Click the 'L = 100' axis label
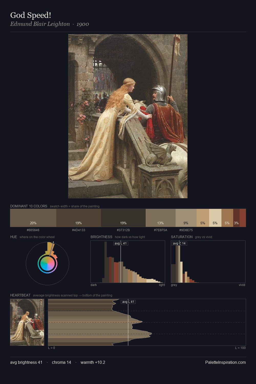The image size is (256, 384). point(240,348)
